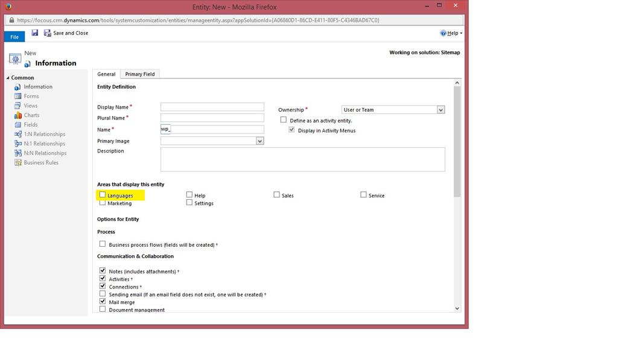Screen dimensions: 618x347
Task: Click the entity gear icon beside New
Action: pos(15,59)
